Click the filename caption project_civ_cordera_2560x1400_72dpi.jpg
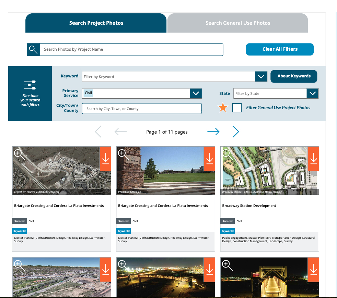Screen dimensions: 337x298 pos(36,192)
